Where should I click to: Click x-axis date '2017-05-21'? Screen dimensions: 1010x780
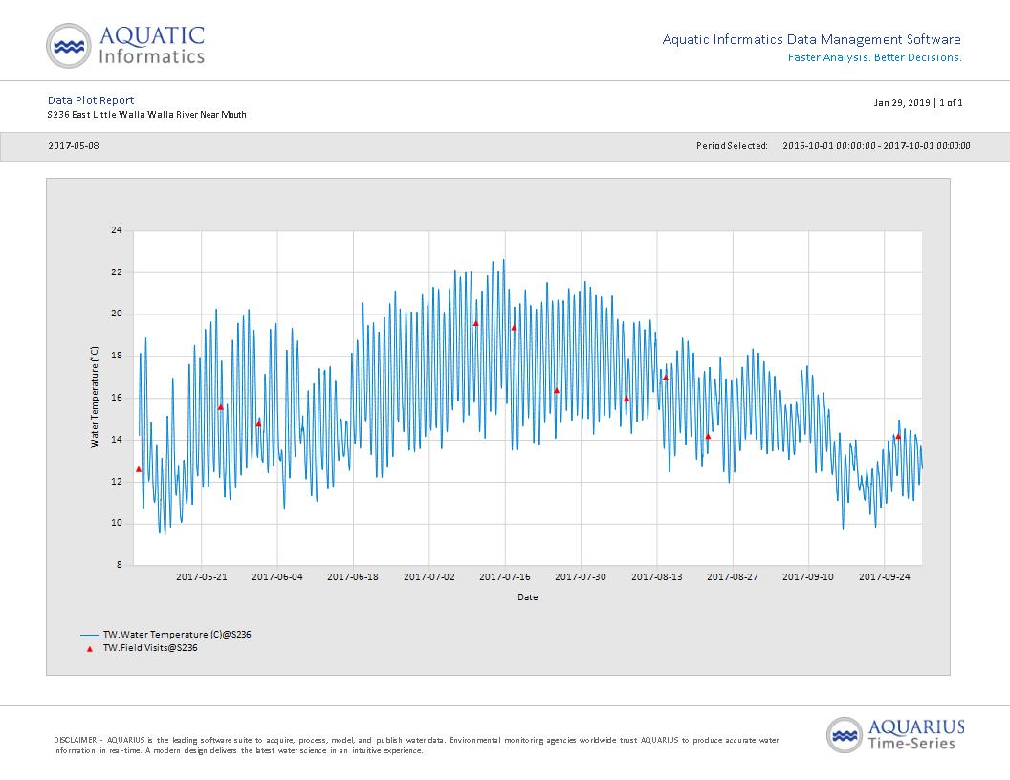(202, 576)
